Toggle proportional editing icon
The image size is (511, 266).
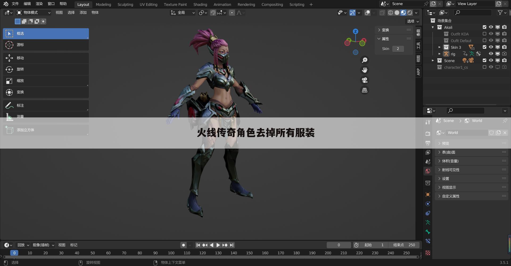pyautogui.click(x=232, y=13)
